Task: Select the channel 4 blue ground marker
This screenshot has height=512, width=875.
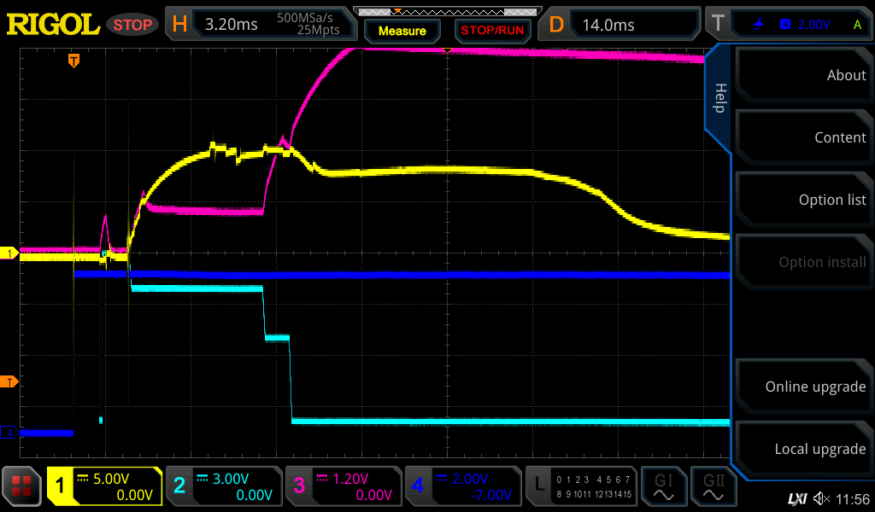Action: pyautogui.click(x=10, y=433)
